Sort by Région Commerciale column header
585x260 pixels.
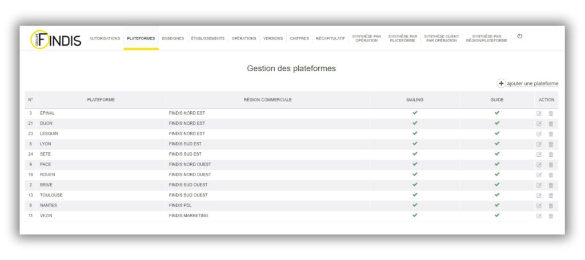point(267,100)
